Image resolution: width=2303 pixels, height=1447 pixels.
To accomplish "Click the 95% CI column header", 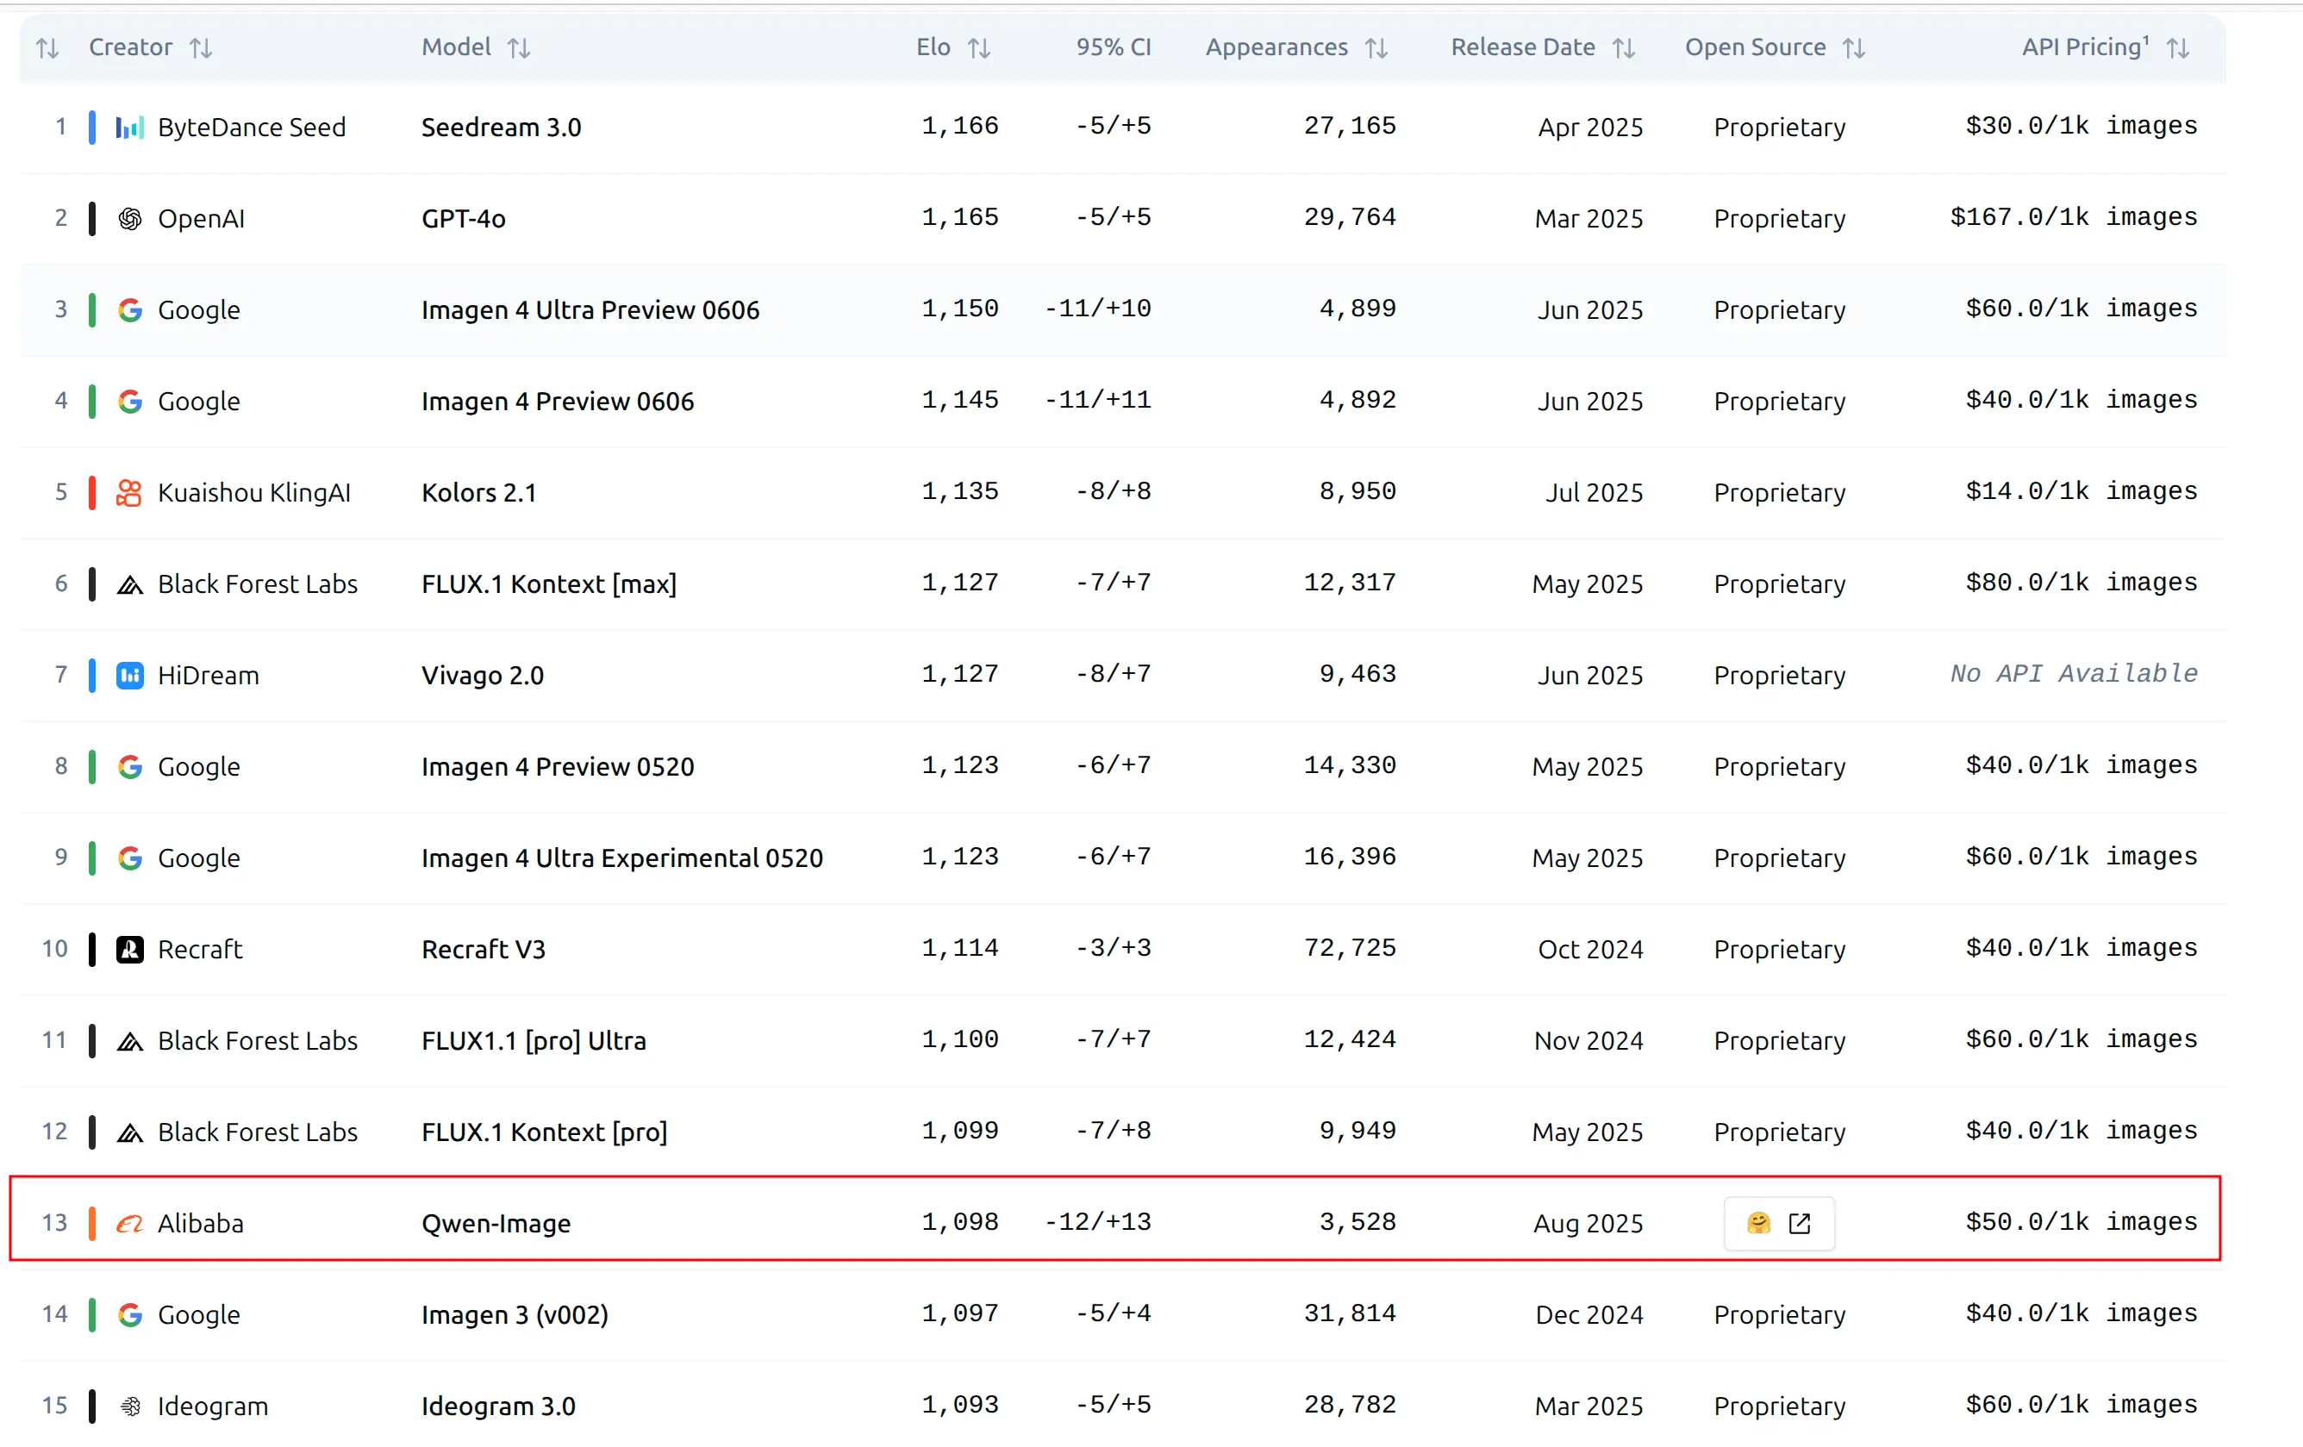I will tap(1113, 47).
